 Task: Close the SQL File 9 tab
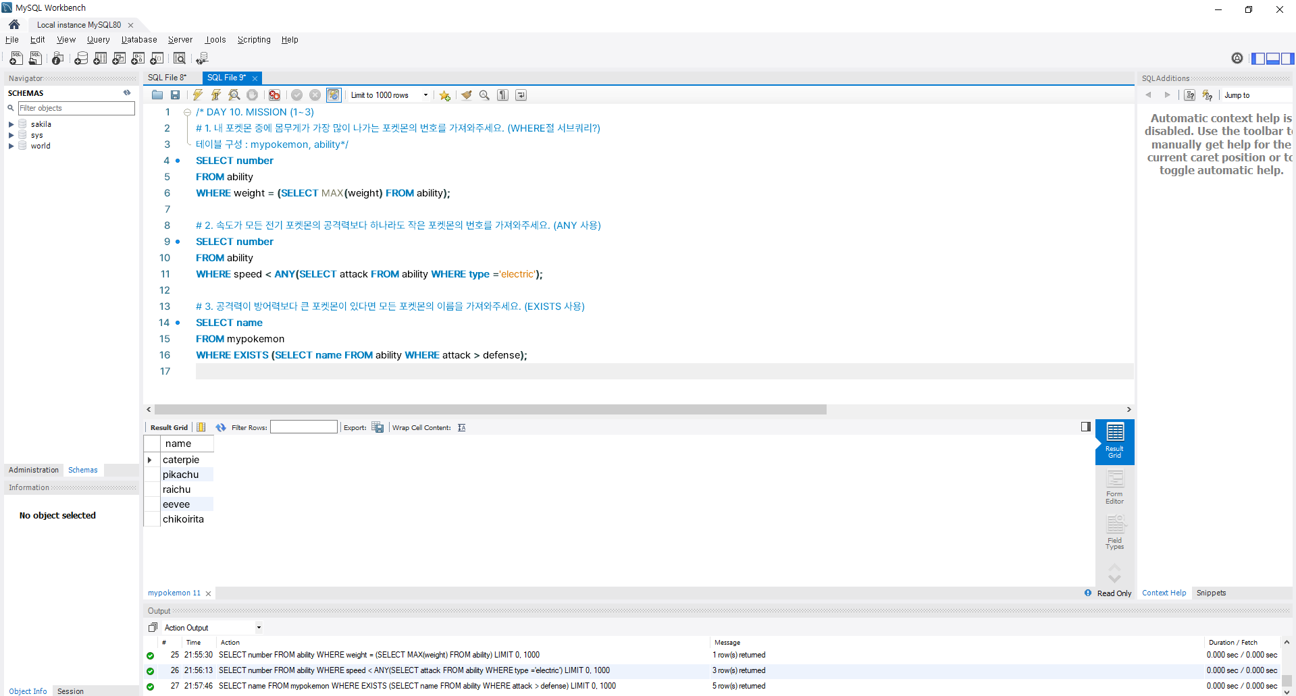[x=255, y=78]
